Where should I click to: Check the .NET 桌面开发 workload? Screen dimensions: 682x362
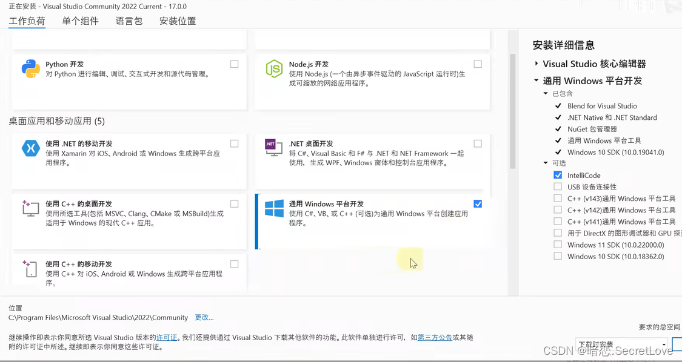pyautogui.click(x=478, y=143)
